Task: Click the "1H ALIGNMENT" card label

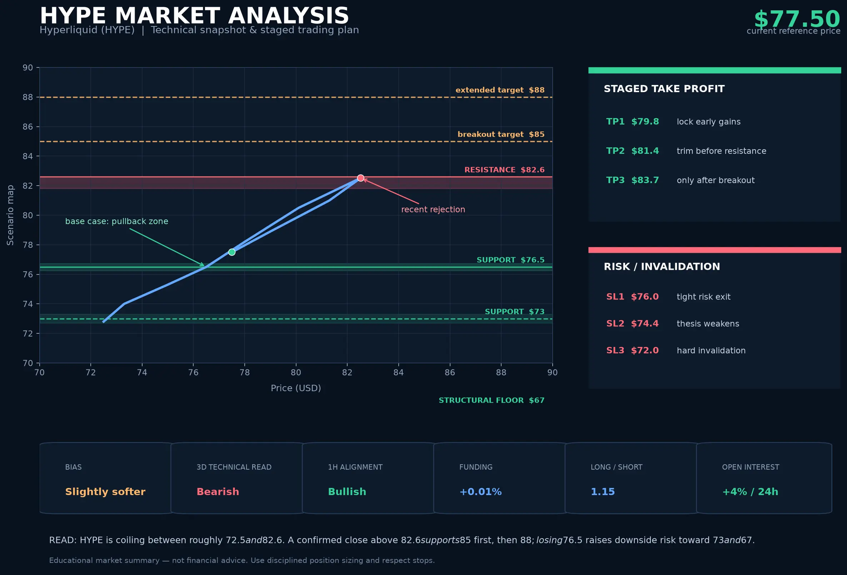Action: point(355,467)
